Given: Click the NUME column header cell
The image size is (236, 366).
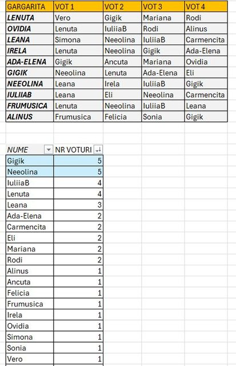Looking at the screenshot, I should [30, 149].
